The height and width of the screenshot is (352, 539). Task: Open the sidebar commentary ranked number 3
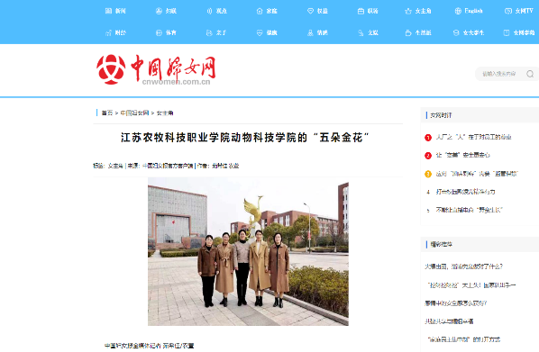pyautogui.click(x=477, y=174)
